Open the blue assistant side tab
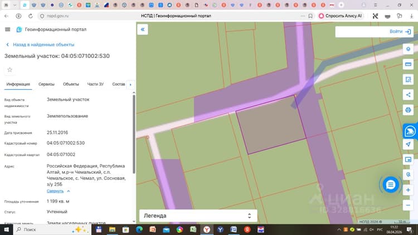This screenshot has width=418, height=235. 410,131
